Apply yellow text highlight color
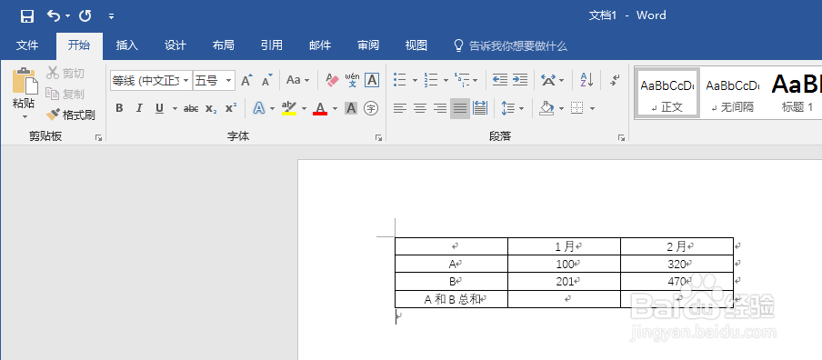The height and width of the screenshot is (360, 822). coord(289,108)
